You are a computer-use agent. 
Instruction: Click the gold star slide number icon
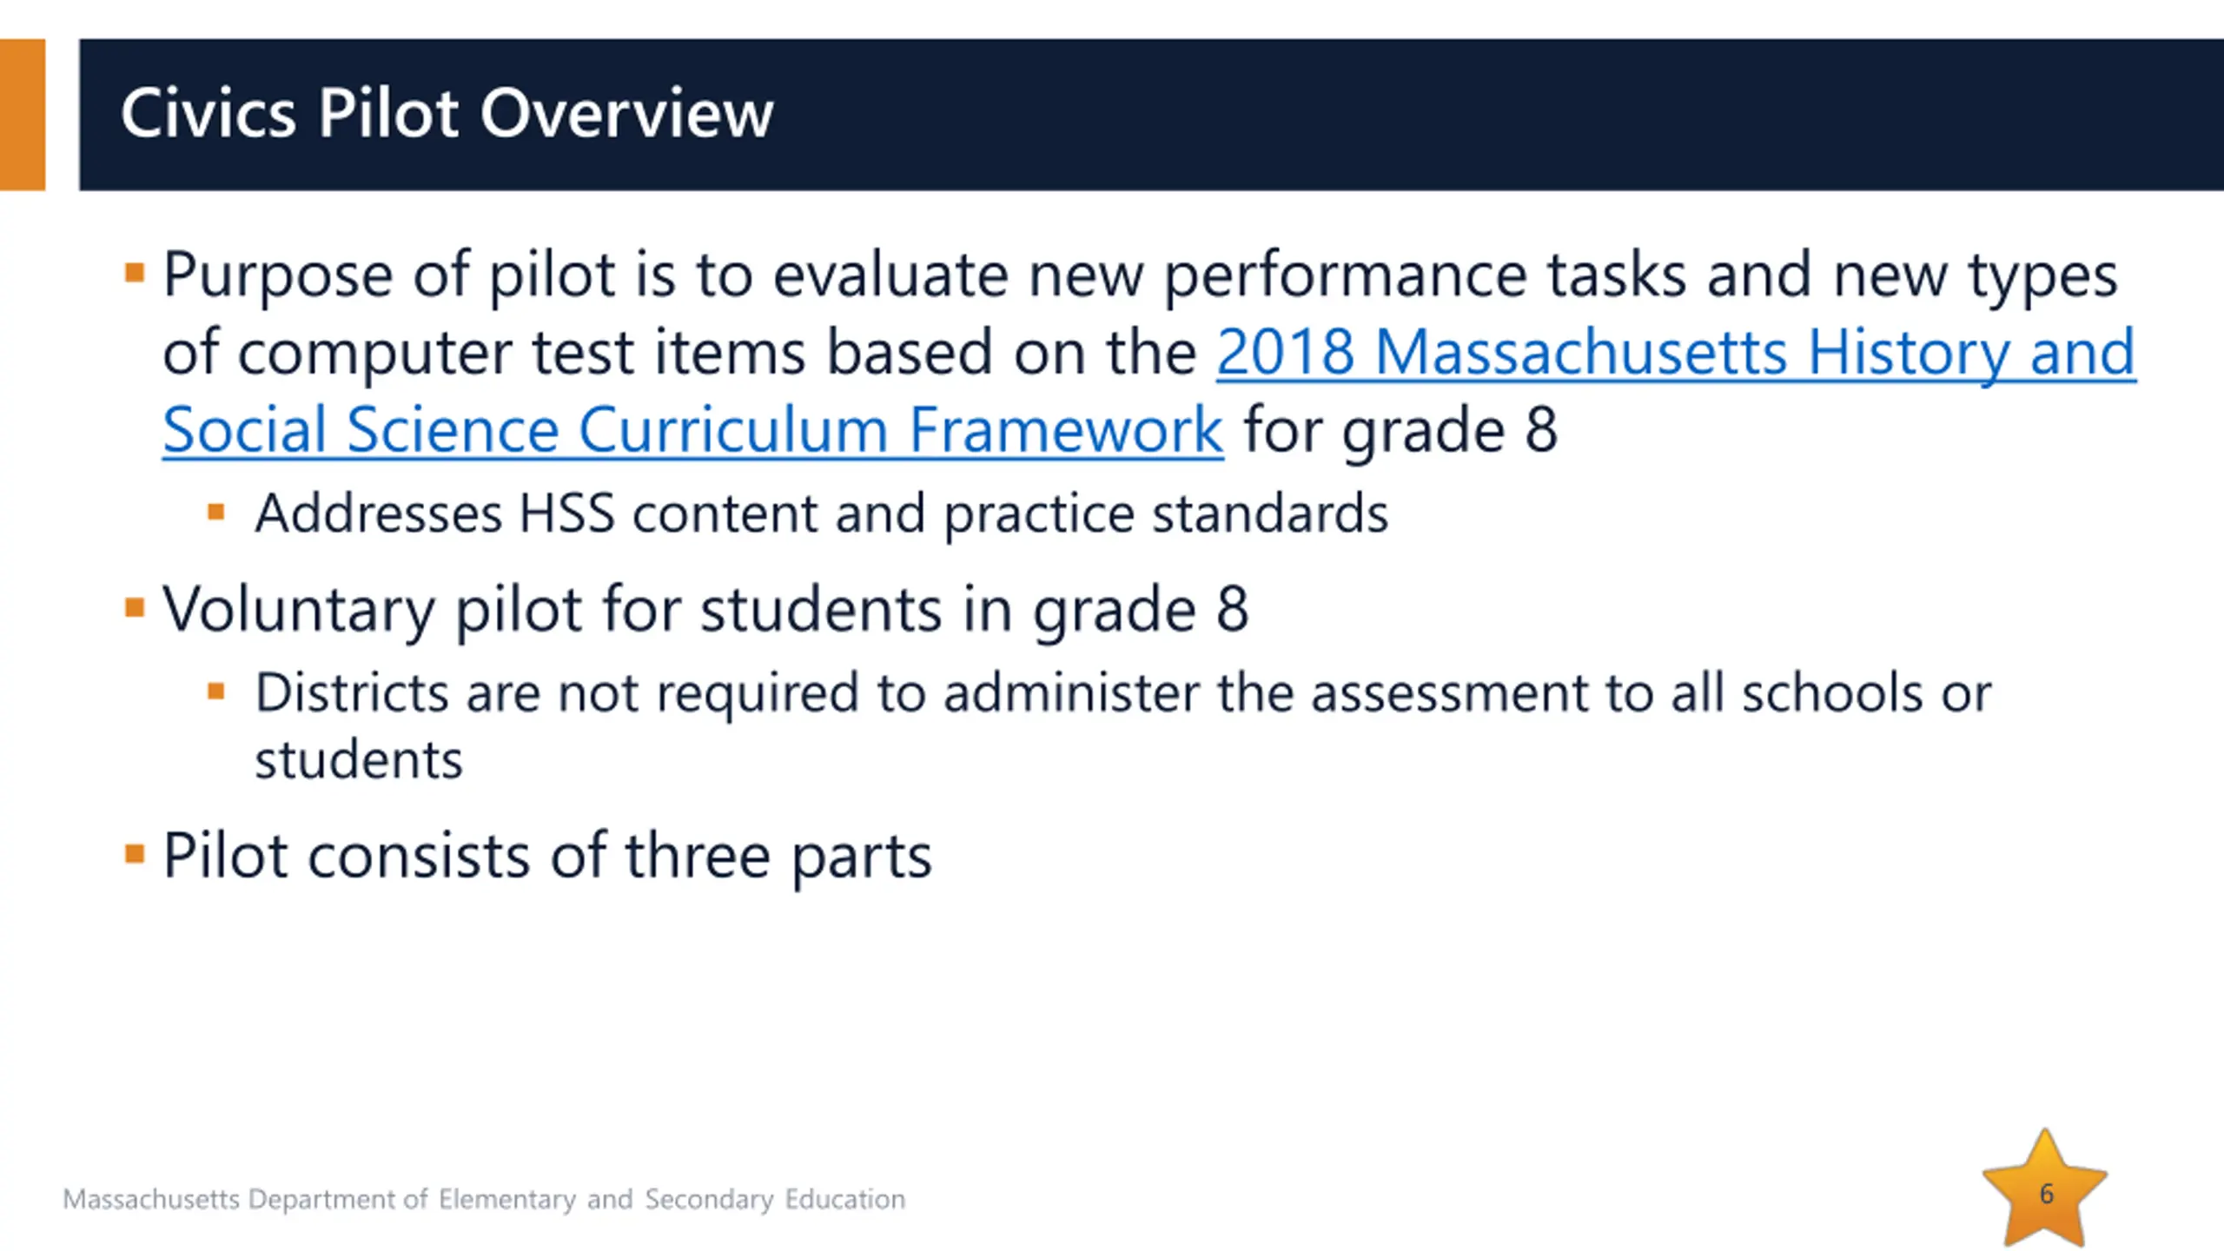coord(2045,1192)
